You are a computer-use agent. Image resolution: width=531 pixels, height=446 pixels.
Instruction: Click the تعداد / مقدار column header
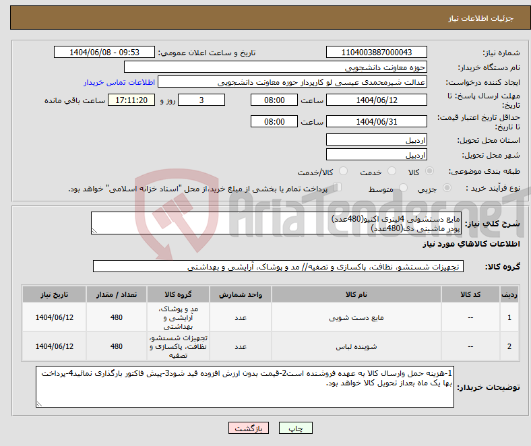coord(116,294)
